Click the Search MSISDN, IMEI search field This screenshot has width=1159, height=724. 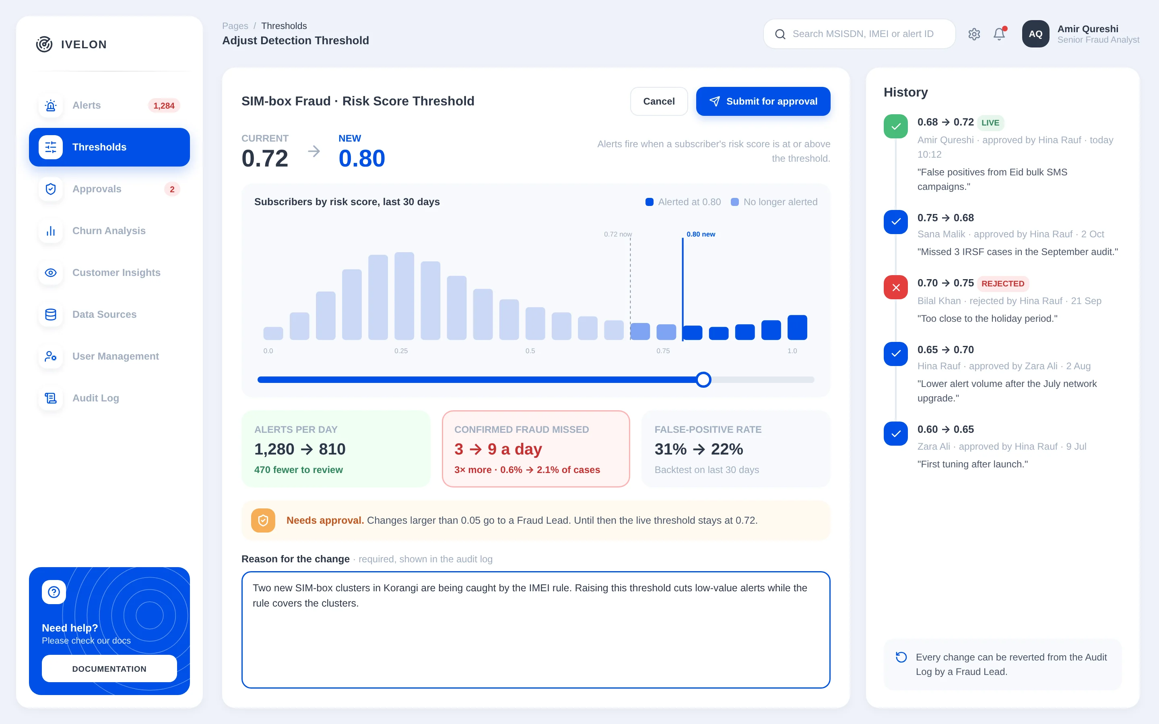[859, 34]
